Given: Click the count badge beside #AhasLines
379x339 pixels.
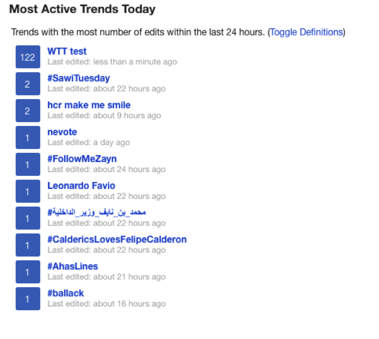Looking at the screenshot, I should (28, 272).
